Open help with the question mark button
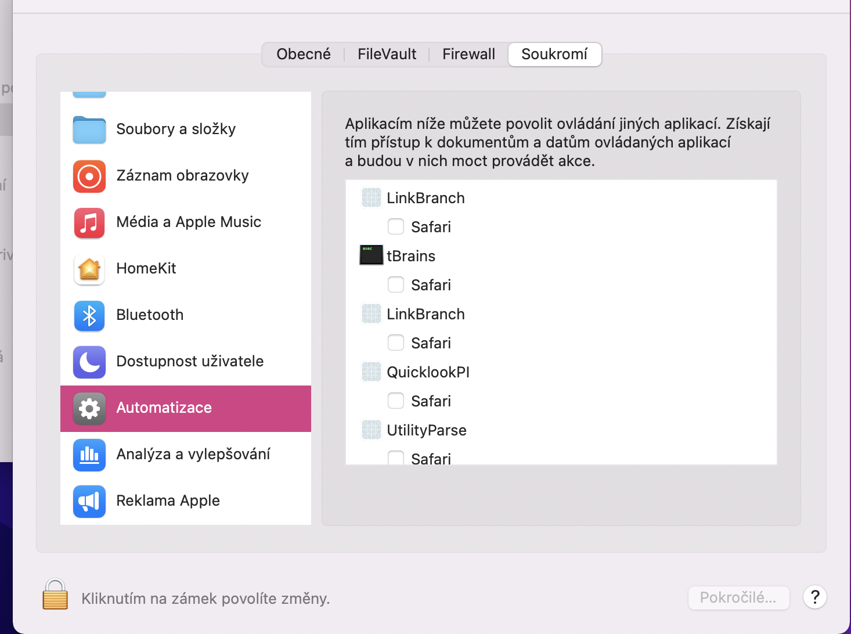851x634 pixels. (x=814, y=597)
